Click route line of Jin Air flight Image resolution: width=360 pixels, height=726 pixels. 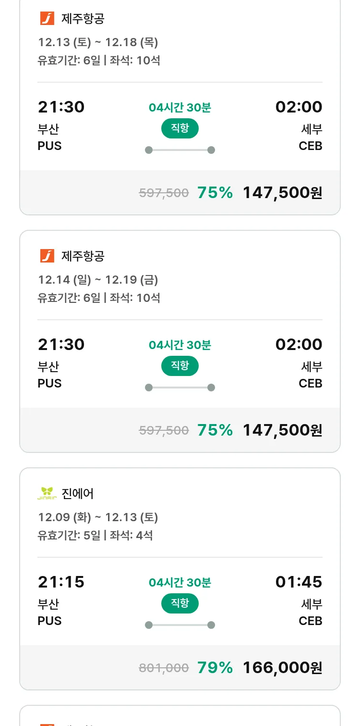180,625
